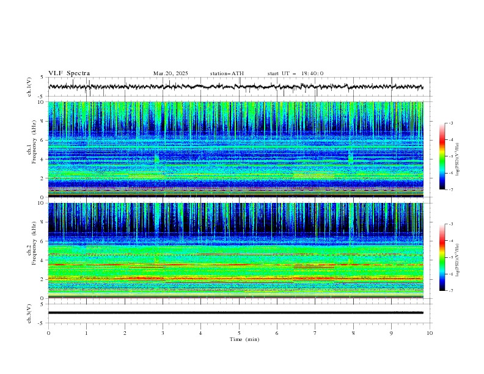484x374 pixels.
Task: Select the ch.1 "Frequency (kHz)" axis label
Action: [34, 141]
